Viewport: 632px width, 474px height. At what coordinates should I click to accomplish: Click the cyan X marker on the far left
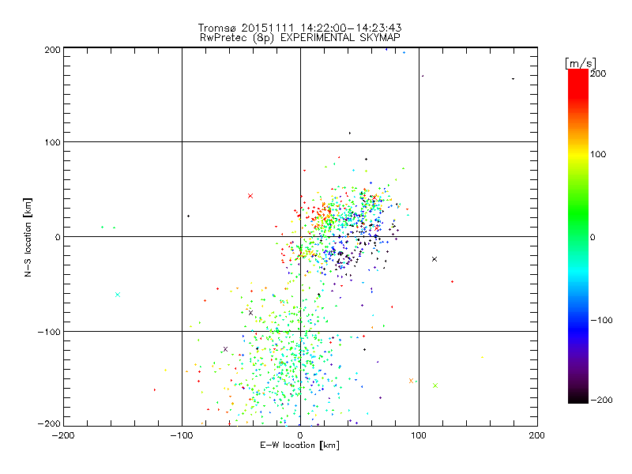click(118, 295)
